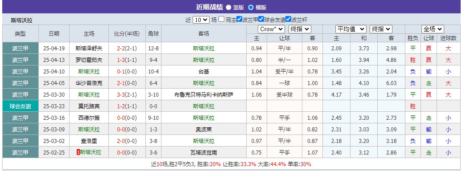Open the 布鲁克贝特马利卡纳斯萨 team link
Viewport: 462px width, 171px height.
[x=204, y=95]
